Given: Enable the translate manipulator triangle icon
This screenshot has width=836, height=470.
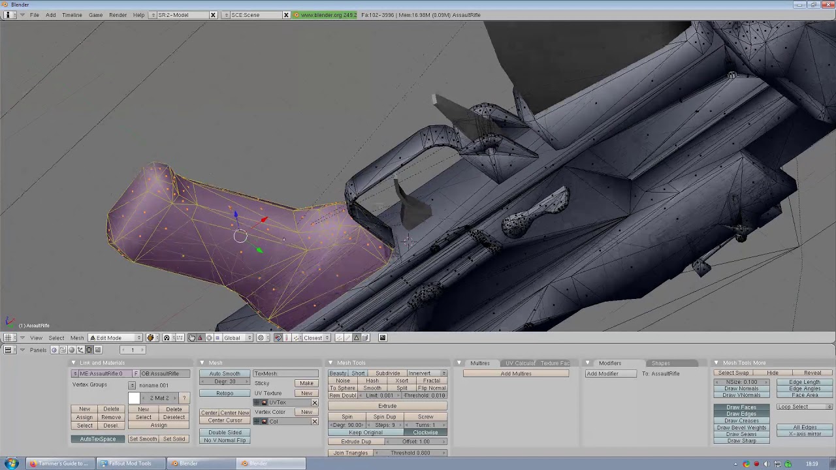Looking at the screenshot, I should (x=201, y=337).
